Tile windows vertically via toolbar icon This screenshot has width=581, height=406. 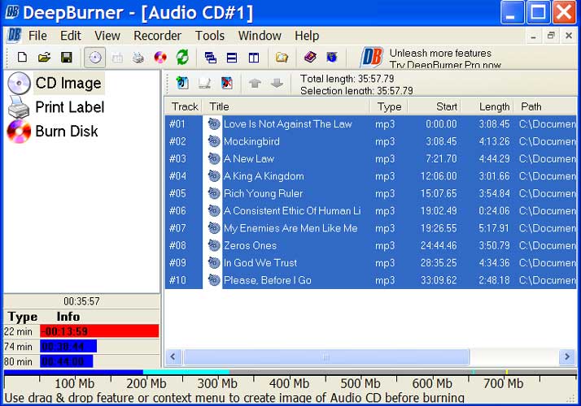[x=254, y=58]
